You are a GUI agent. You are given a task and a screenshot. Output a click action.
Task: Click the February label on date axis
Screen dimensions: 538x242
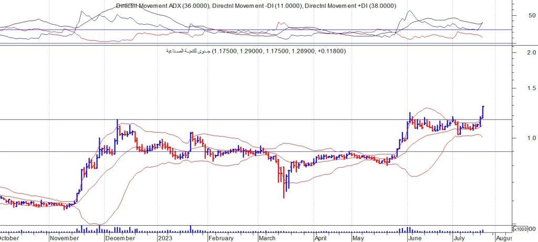221,238
